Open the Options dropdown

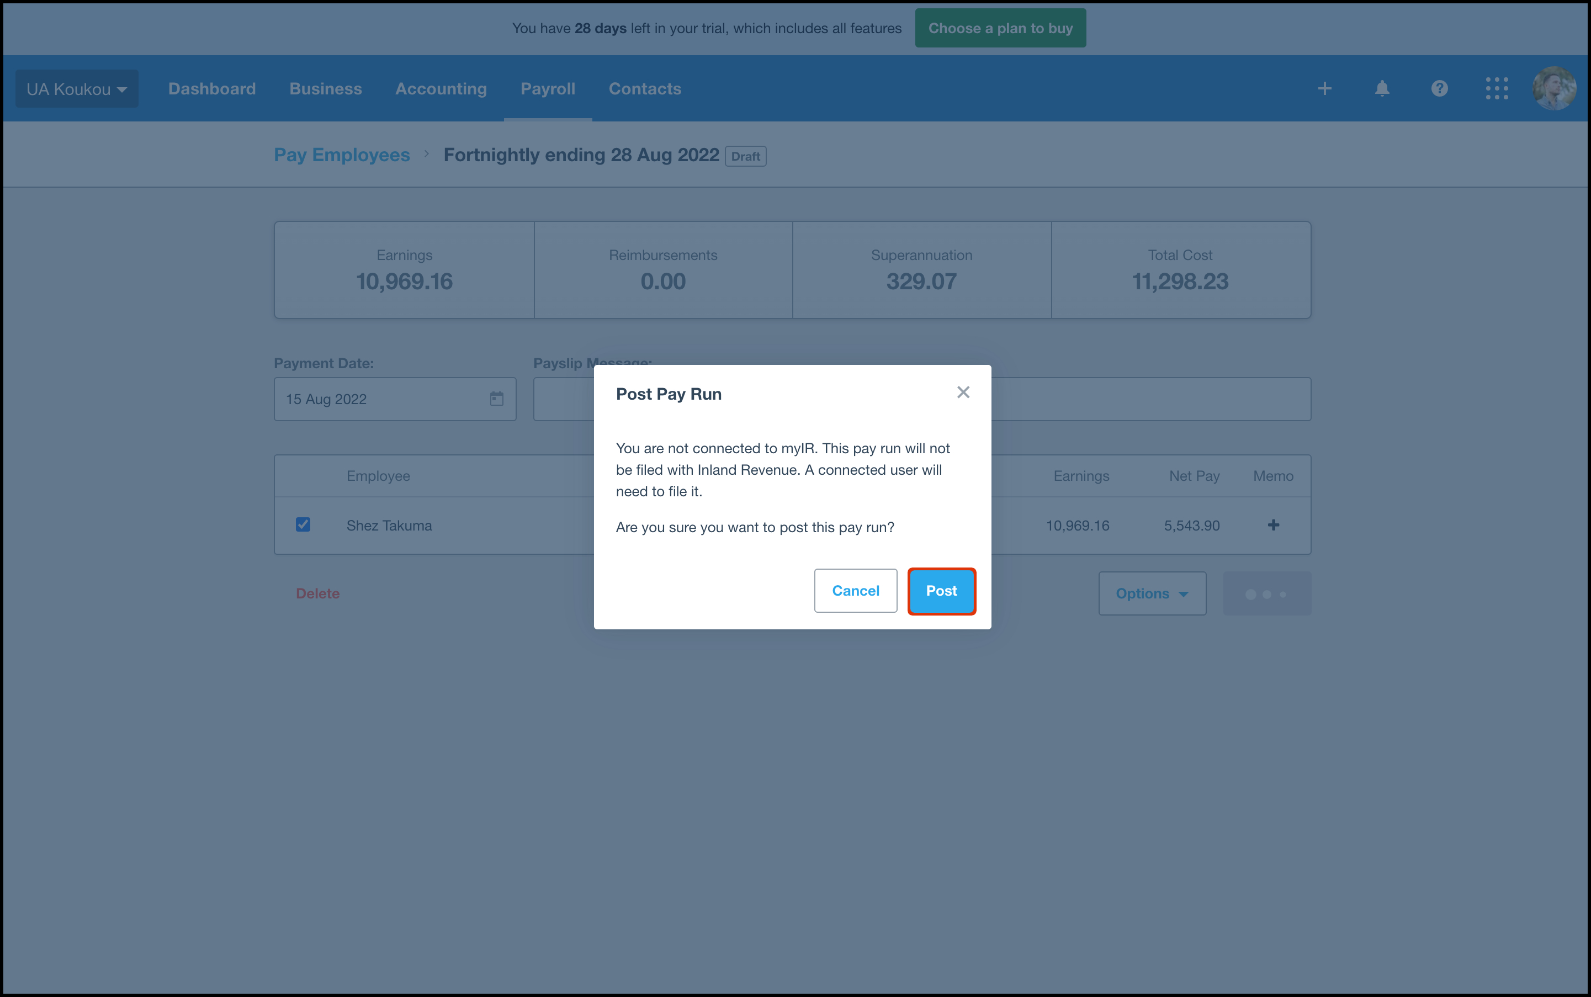[1151, 593]
